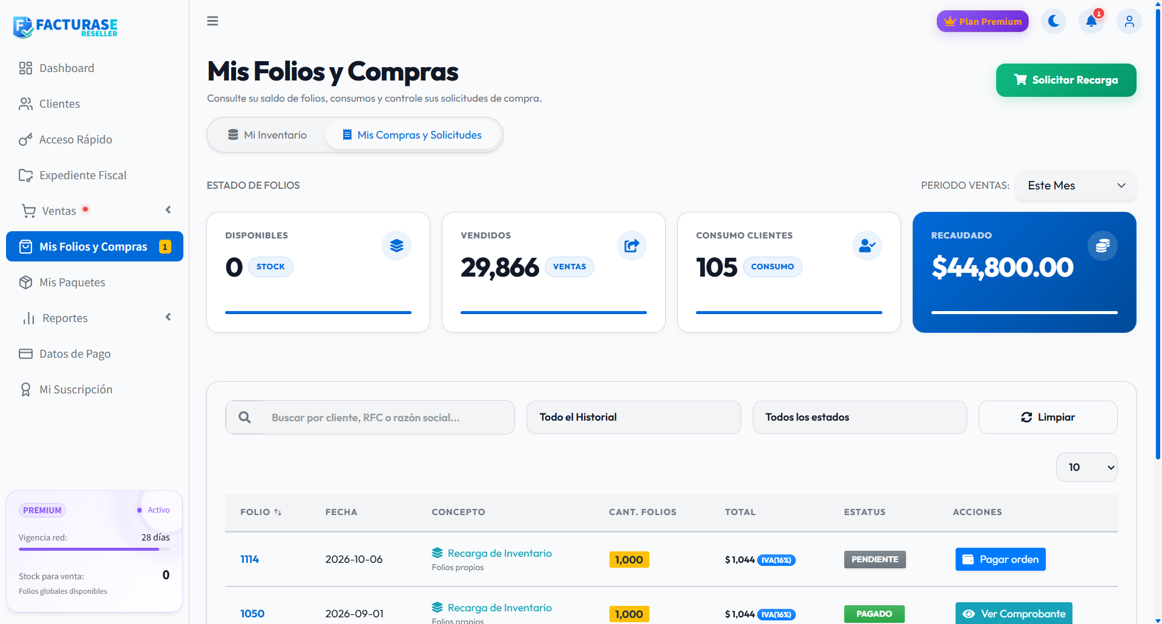Click the Limpiar filters button
The width and height of the screenshot is (1162, 624).
(x=1048, y=417)
